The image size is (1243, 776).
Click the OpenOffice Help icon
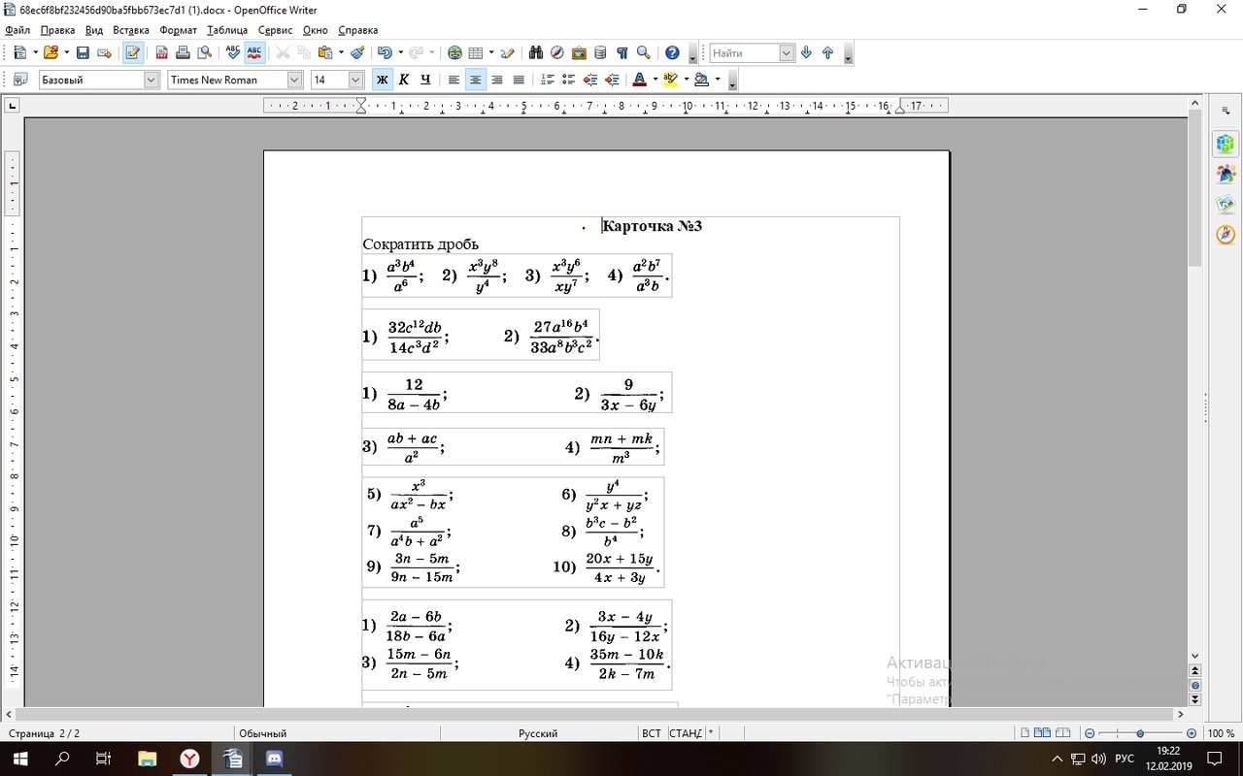pyautogui.click(x=672, y=53)
